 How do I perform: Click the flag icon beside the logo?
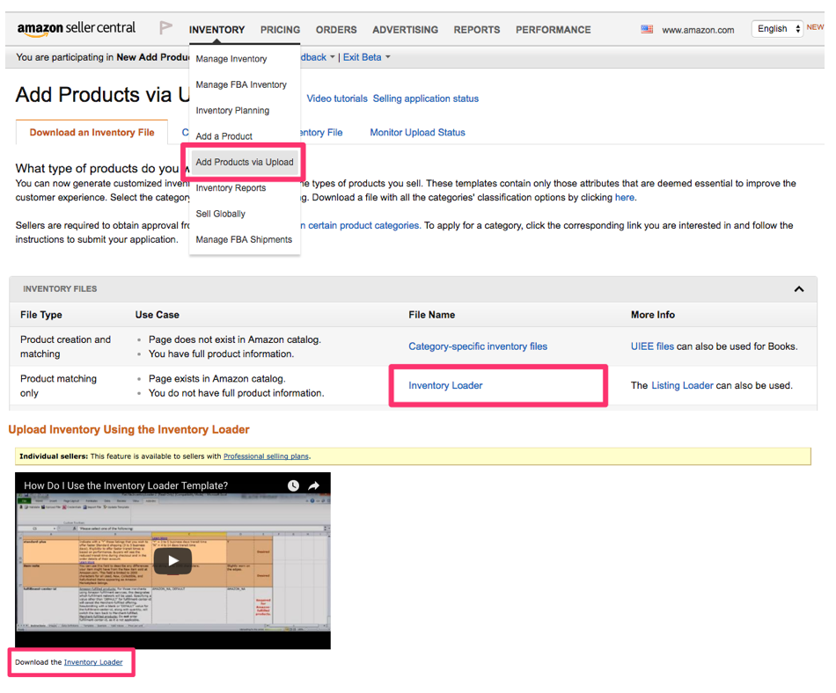[x=166, y=29]
